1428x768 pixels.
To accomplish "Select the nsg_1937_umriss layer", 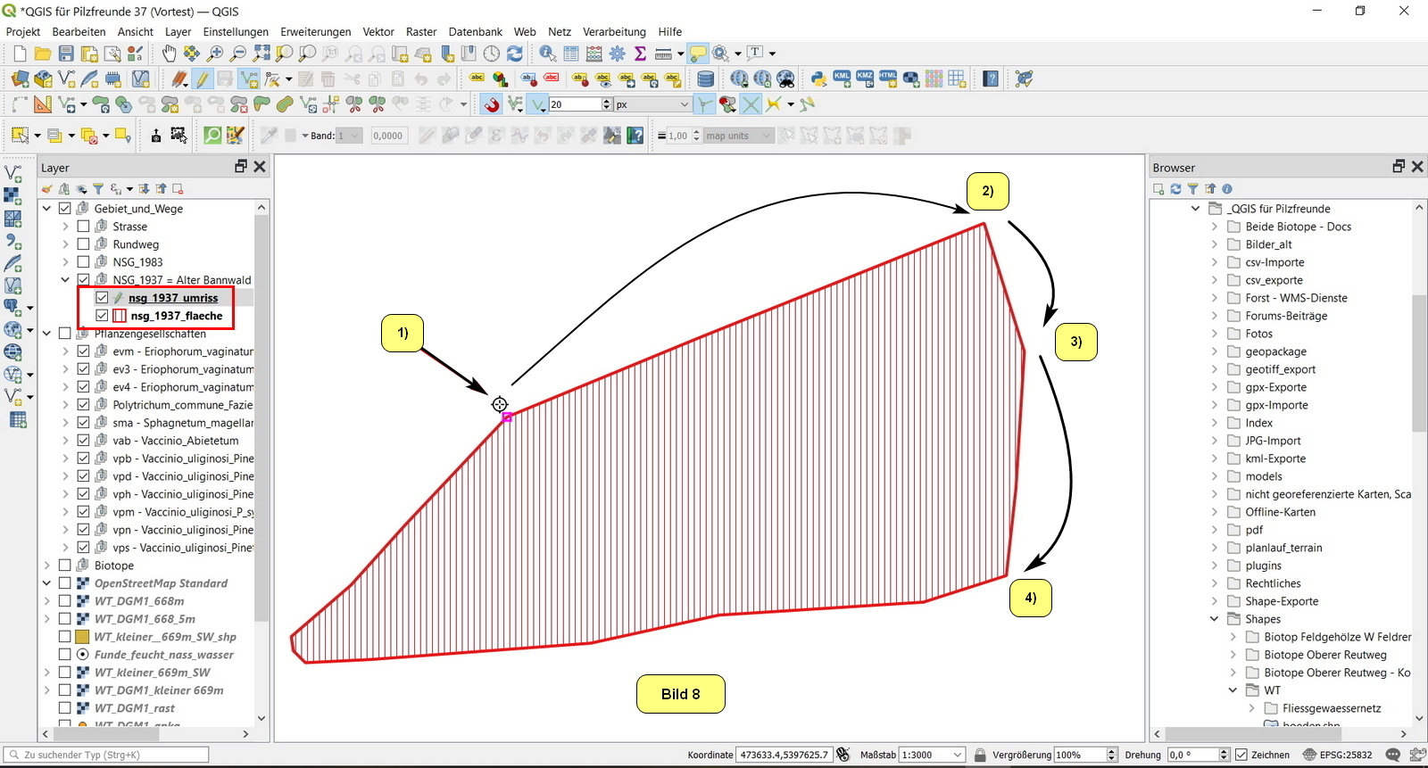I will coord(173,298).
